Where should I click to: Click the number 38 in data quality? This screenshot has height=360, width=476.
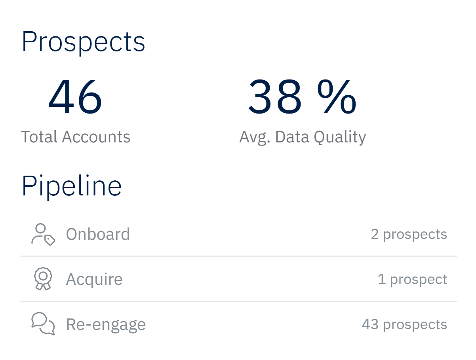275,97
